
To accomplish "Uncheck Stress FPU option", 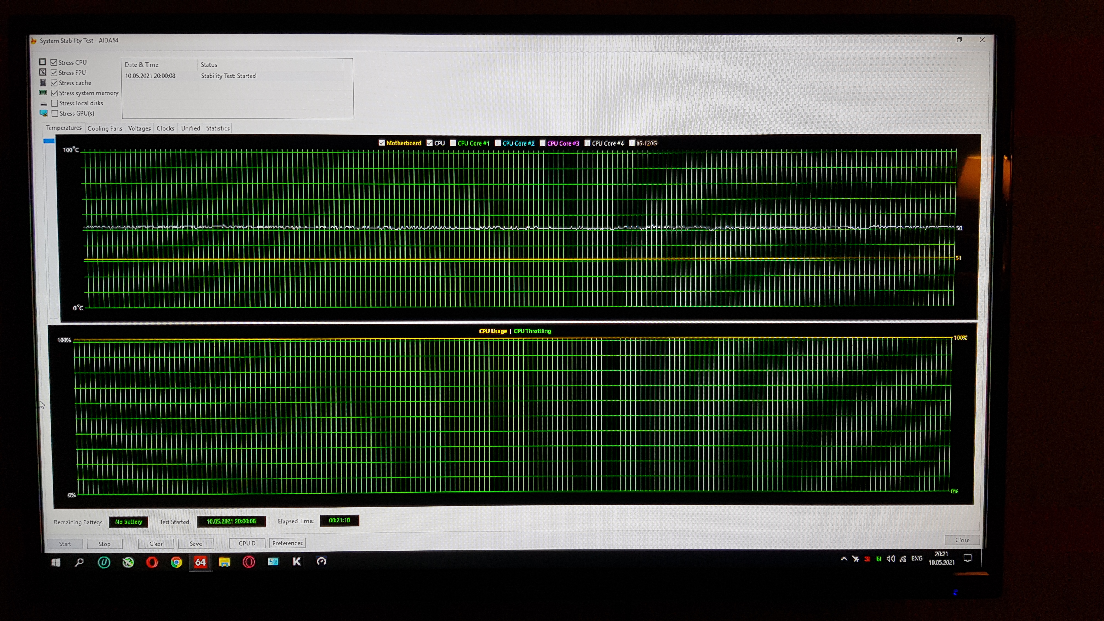I will pos(54,73).
